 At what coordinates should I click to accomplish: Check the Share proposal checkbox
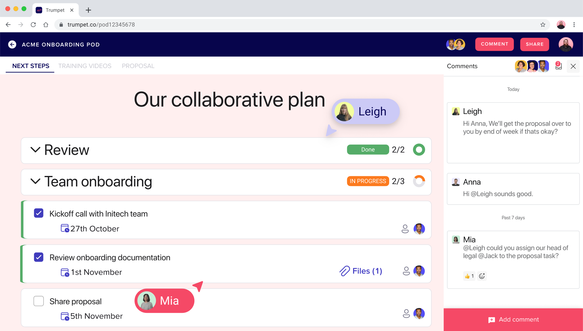[x=39, y=301]
